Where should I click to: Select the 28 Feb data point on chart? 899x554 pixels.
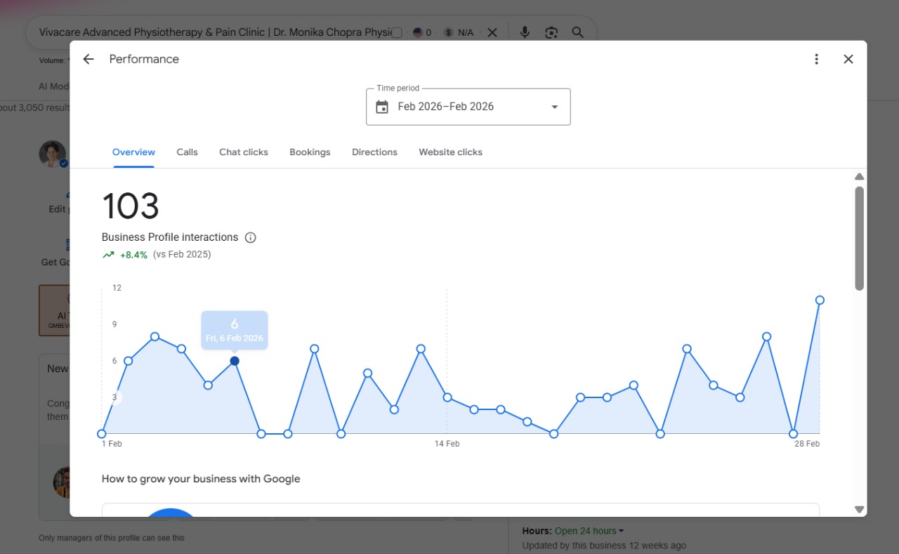tap(820, 300)
